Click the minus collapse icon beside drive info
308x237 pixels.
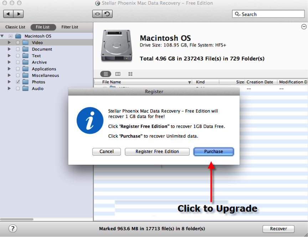[x=304, y=26]
